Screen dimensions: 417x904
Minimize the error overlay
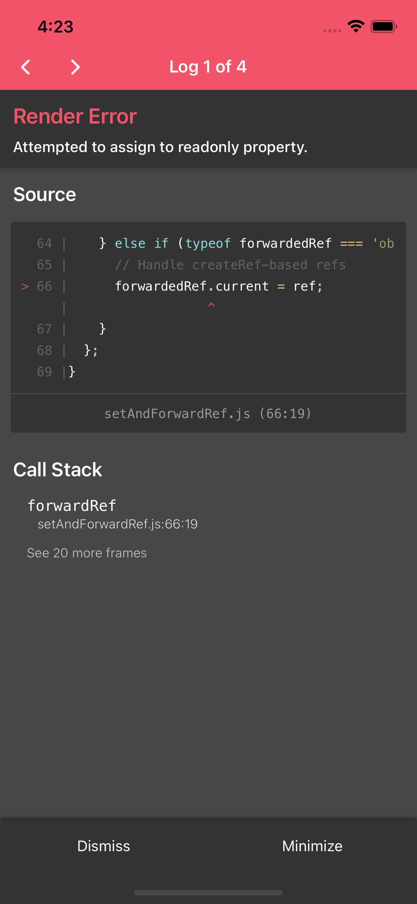point(312,846)
